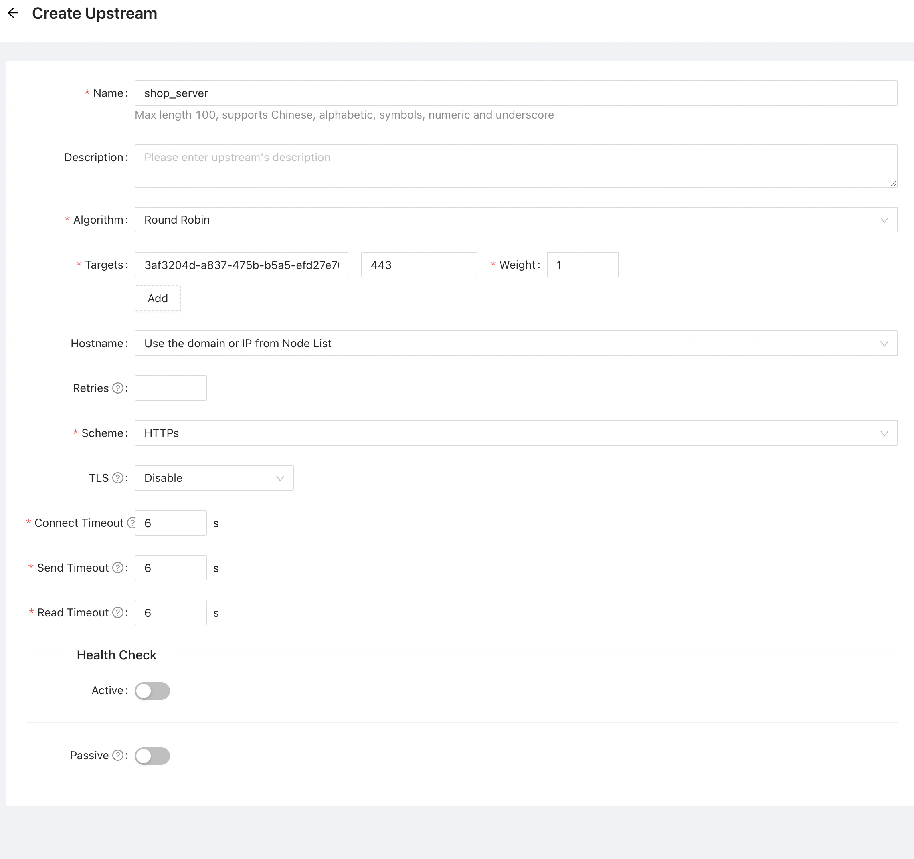Toggle the Active health check switch
Image resolution: width=914 pixels, height=859 pixels.
152,691
